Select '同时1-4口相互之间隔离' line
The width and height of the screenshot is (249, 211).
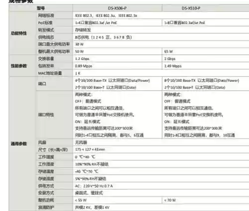[109, 135]
